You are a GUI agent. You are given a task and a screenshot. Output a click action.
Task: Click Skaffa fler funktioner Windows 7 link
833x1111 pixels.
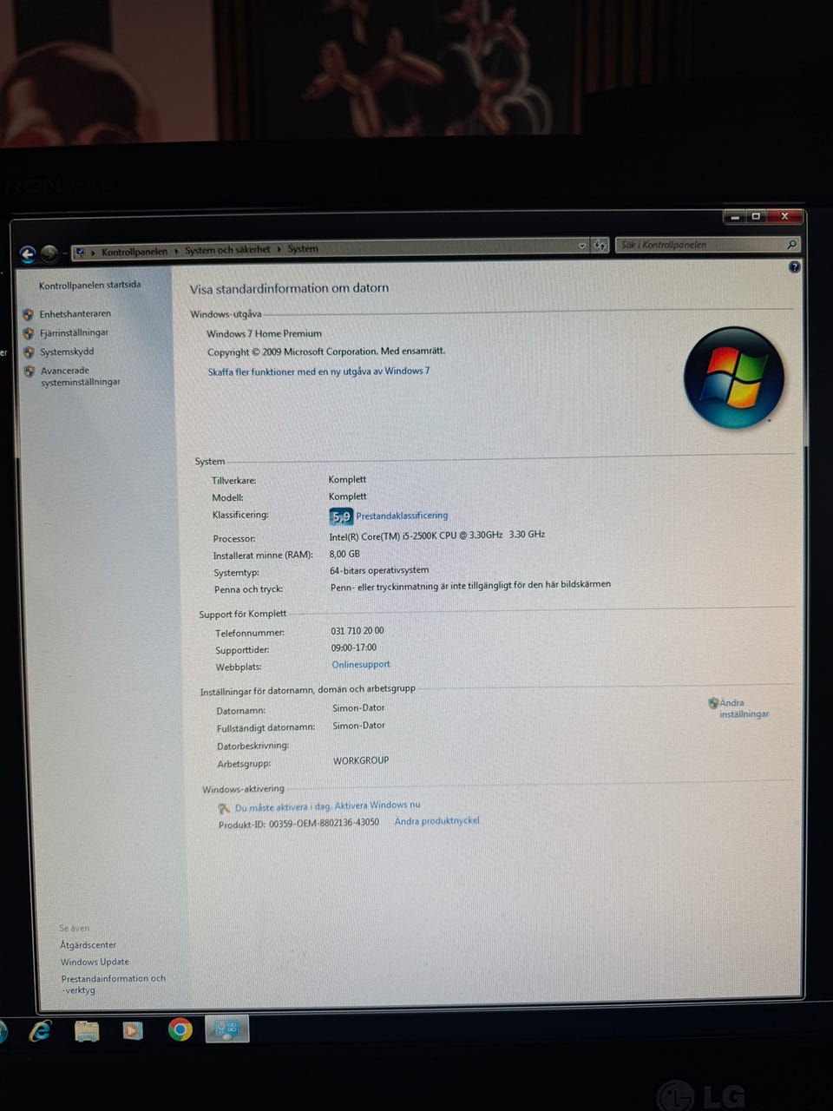tap(318, 371)
